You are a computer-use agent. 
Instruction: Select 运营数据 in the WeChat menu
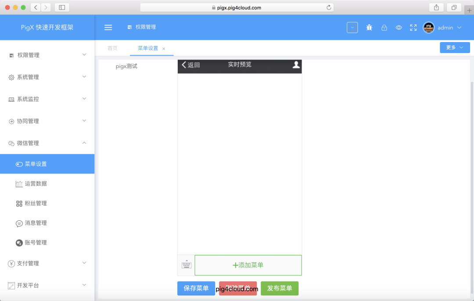click(x=36, y=183)
